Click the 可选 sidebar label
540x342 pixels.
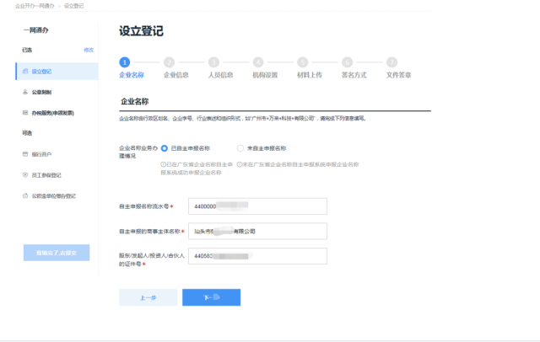click(27, 133)
